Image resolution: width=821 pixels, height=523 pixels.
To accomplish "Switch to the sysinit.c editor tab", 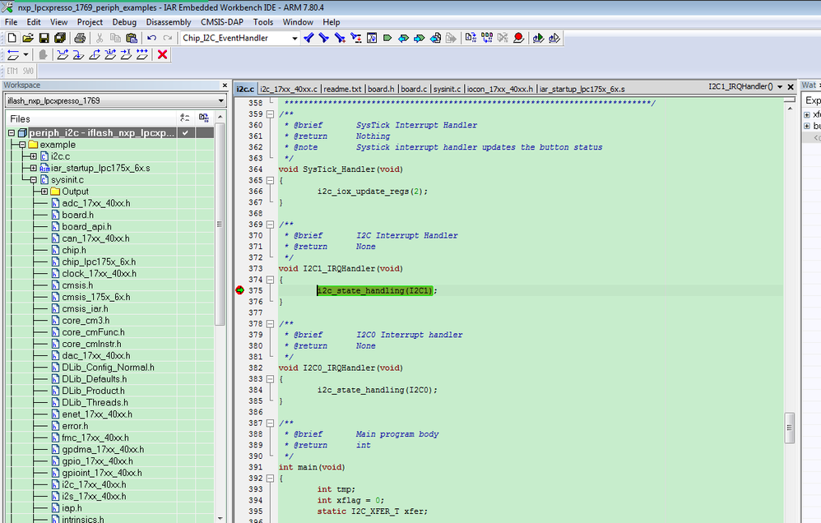I will [447, 89].
